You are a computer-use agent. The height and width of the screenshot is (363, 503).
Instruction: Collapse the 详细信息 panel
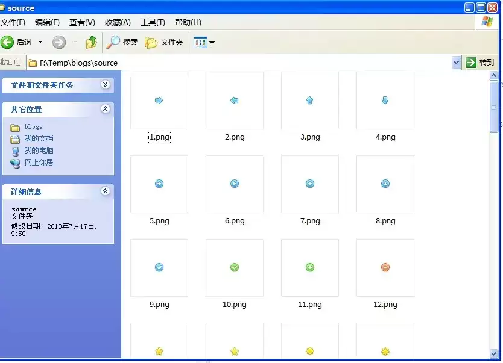pyautogui.click(x=105, y=191)
